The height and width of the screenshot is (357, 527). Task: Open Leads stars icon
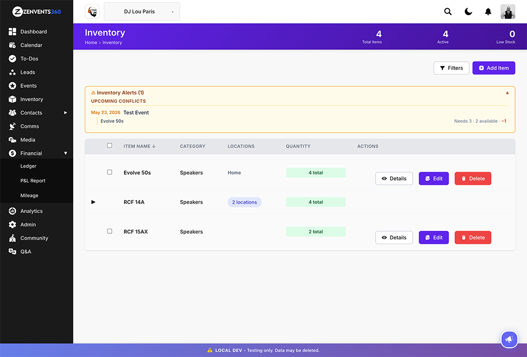tap(12, 72)
